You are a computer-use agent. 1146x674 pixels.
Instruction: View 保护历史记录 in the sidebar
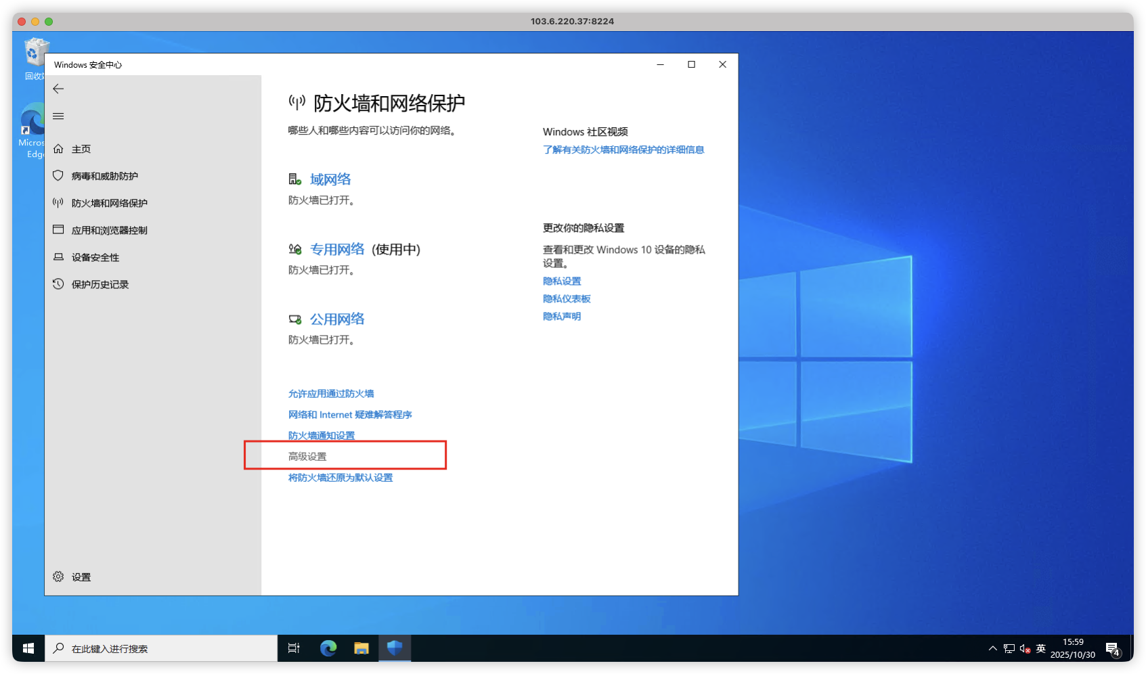point(100,284)
